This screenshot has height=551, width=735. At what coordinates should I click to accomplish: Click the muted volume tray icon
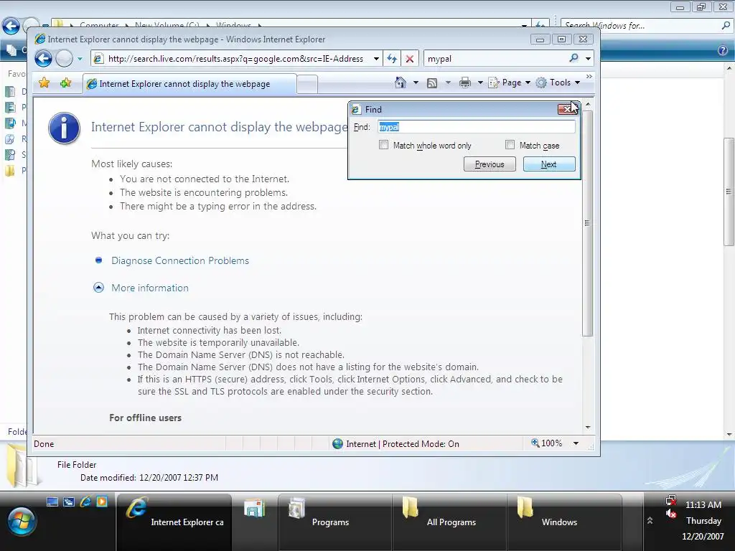point(671,514)
